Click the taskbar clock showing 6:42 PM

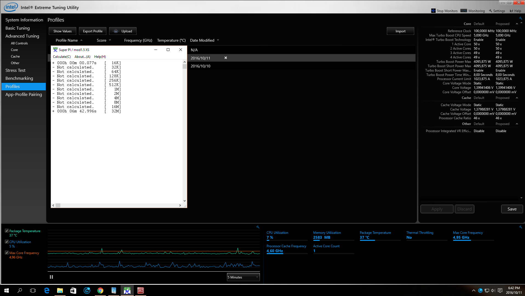click(514, 291)
